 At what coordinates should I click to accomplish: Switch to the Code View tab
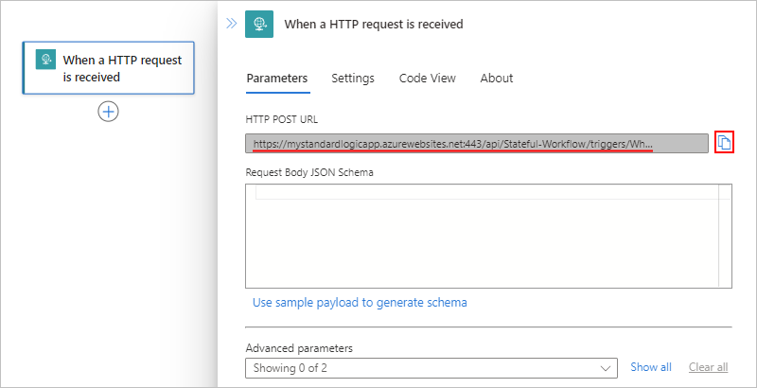pyautogui.click(x=427, y=78)
